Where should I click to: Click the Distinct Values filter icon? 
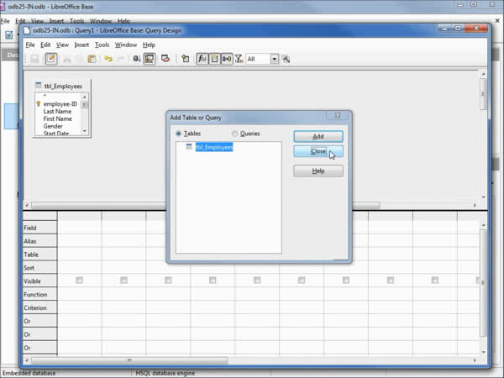tap(239, 59)
